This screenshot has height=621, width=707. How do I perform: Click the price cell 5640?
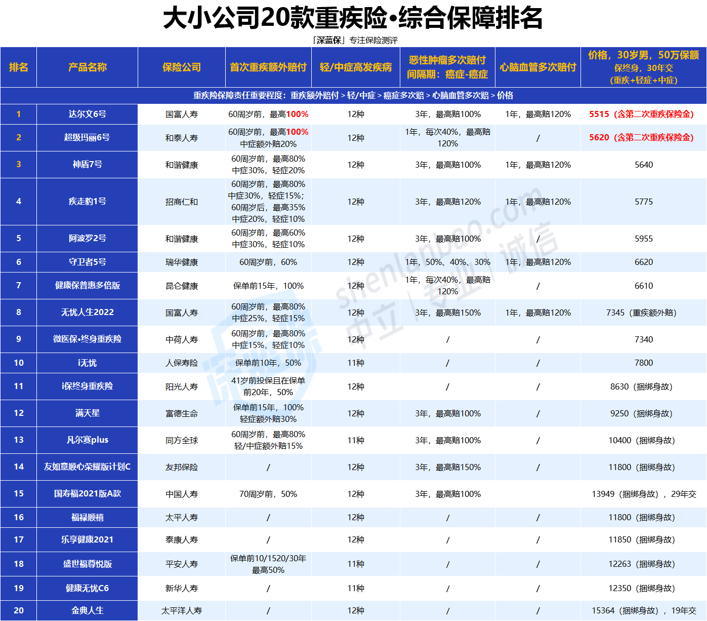(644, 165)
